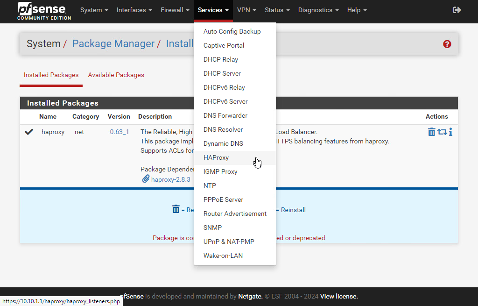478x306 pixels.
Task: Click the haproxy installed checkmark icon
Action: [29, 132]
